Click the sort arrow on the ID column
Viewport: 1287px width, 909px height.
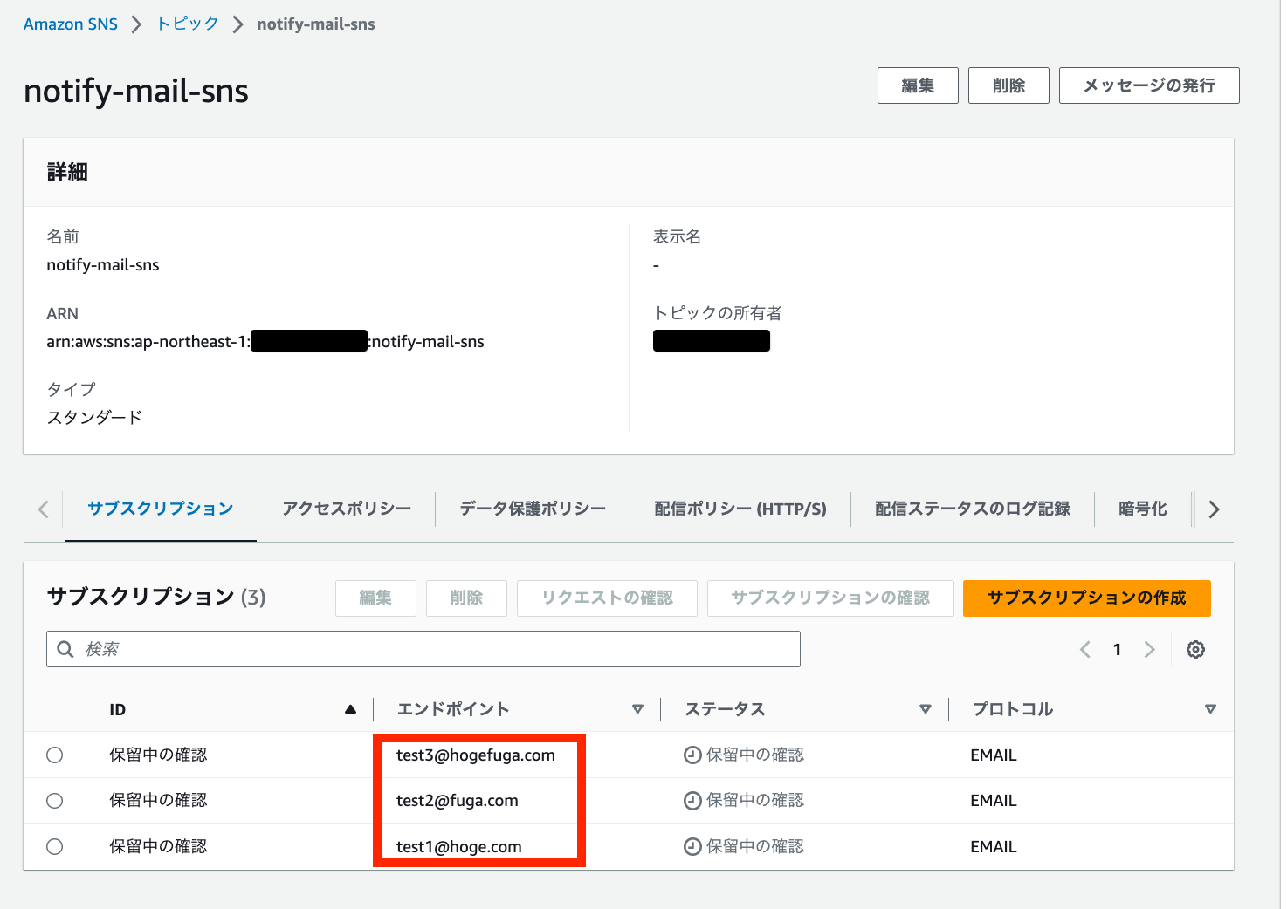[x=352, y=709]
